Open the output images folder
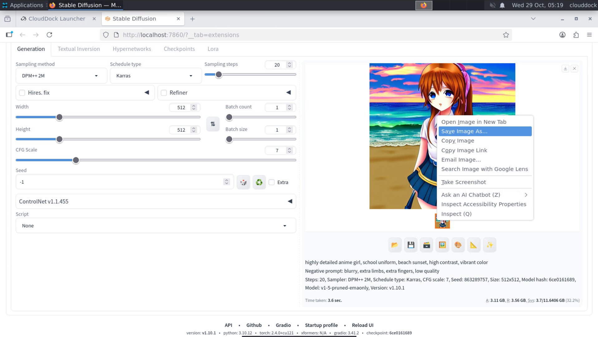Image resolution: width=598 pixels, height=337 pixels. click(x=395, y=245)
